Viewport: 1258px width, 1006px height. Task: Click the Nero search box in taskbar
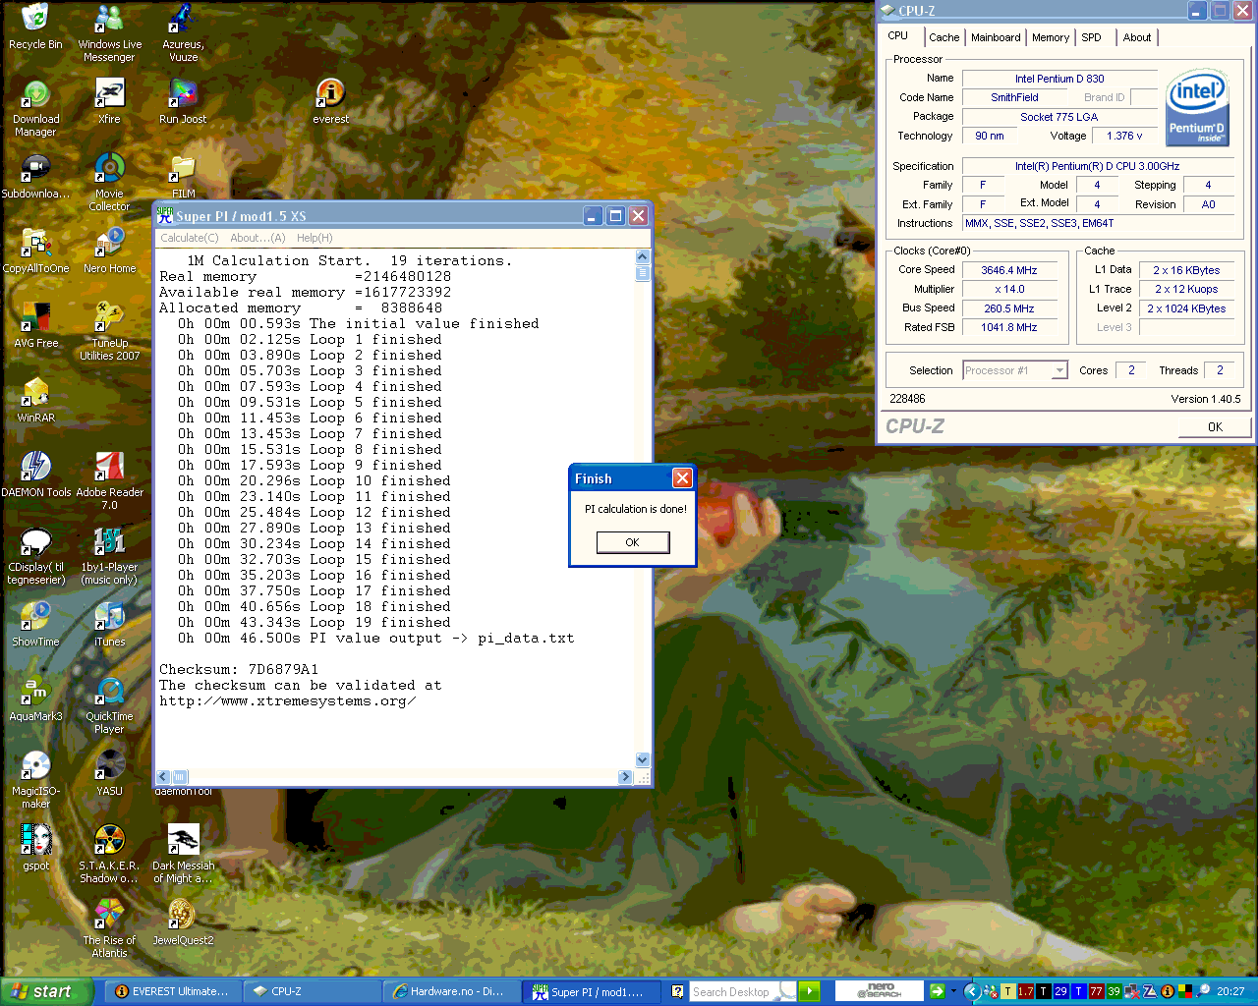880,991
